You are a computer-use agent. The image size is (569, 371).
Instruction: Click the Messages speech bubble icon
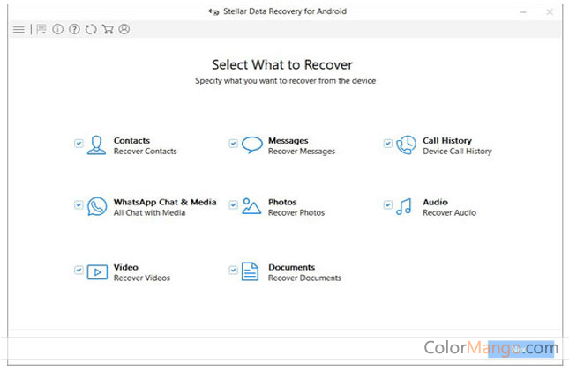click(x=251, y=145)
